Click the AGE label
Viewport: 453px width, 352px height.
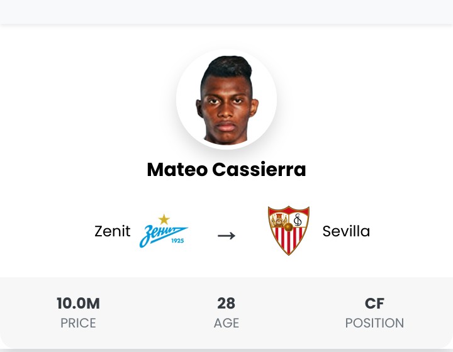pyautogui.click(x=226, y=323)
